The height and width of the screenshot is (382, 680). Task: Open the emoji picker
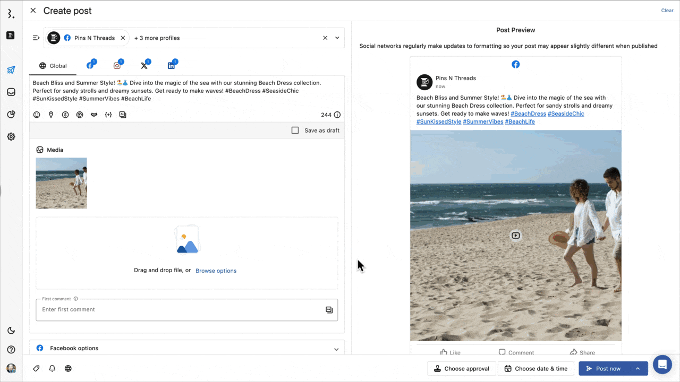tap(37, 115)
